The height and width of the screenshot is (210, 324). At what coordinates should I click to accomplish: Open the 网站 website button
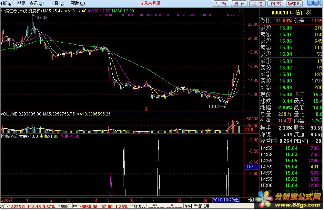(x=276, y=3)
